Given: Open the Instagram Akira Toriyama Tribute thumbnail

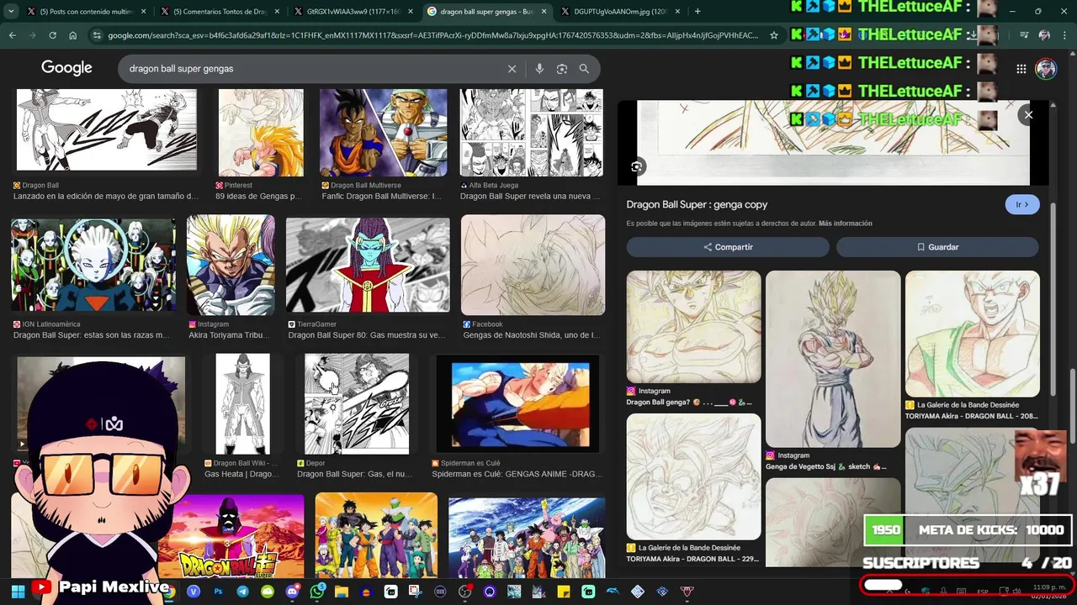Looking at the screenshot, I should coord(231,265).
